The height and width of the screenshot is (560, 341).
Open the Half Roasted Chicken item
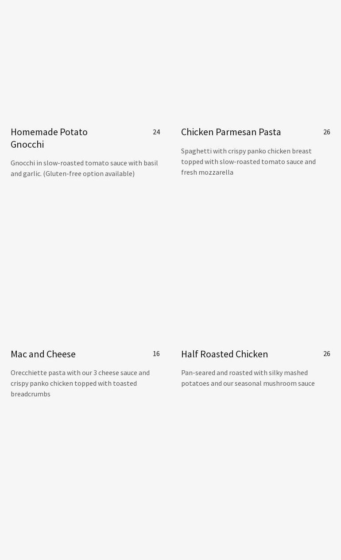point(225,354)
